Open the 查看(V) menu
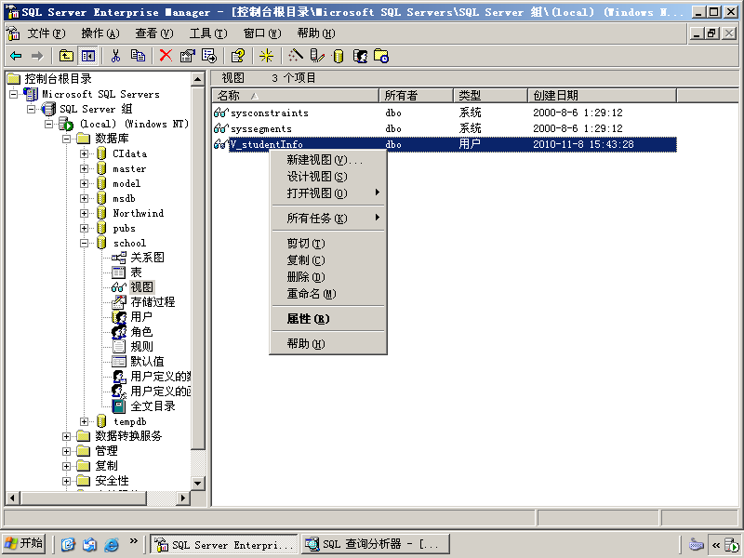The height and width of the screenshot is (558, 744). click(154, 33)
